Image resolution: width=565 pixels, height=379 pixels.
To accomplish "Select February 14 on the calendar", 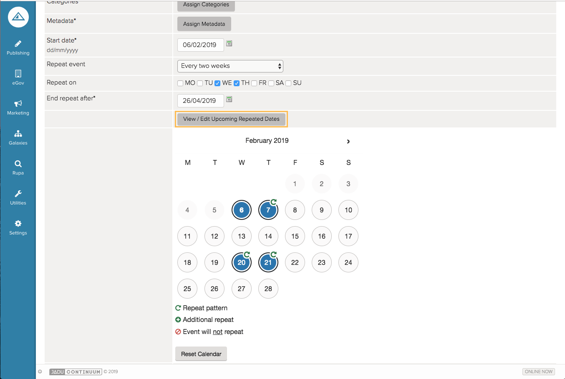I will click(268, 236).
